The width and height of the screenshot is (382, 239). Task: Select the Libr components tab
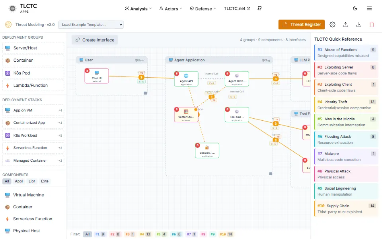click(32, 181)
